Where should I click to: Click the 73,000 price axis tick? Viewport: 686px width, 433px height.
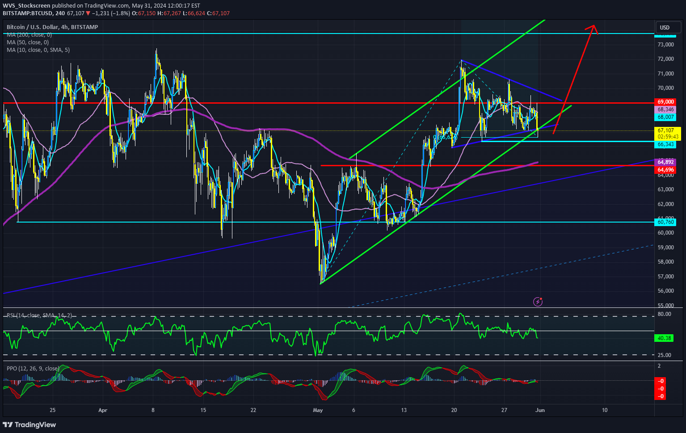(x=665, y=45)
